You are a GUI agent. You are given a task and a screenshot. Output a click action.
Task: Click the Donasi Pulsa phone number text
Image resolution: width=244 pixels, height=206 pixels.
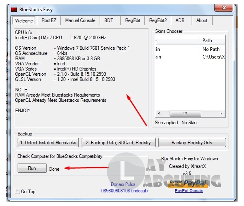point(124,191)
